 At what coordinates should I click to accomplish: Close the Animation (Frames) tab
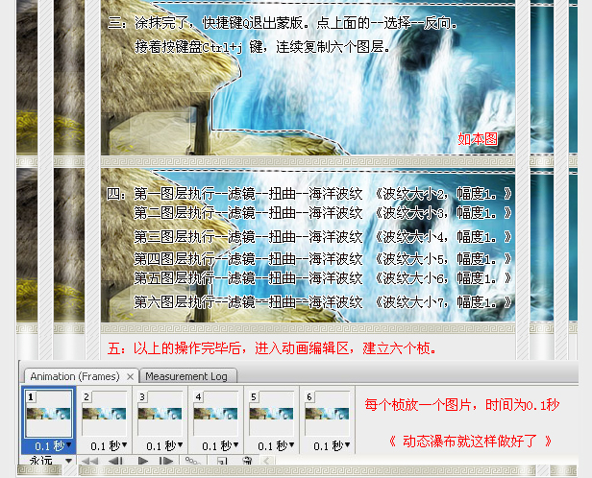point(131,376)
